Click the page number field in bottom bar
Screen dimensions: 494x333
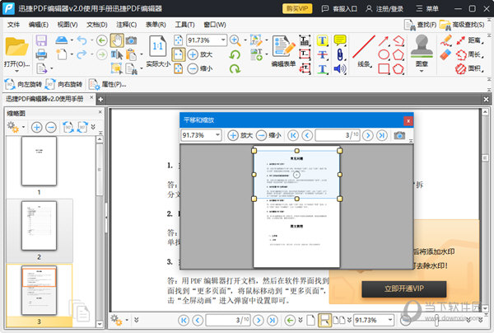pyautogui.click(x=228, y=321)
